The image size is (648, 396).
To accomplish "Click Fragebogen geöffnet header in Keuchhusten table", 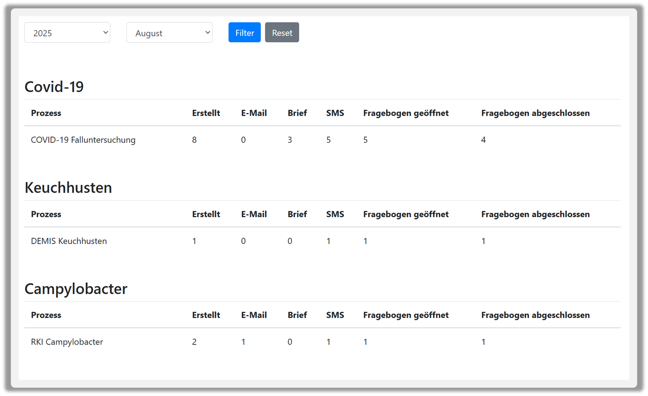I will coord(406,214).
